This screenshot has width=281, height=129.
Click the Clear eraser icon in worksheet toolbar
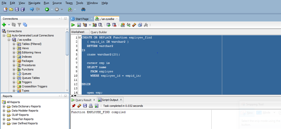[134, 25]
